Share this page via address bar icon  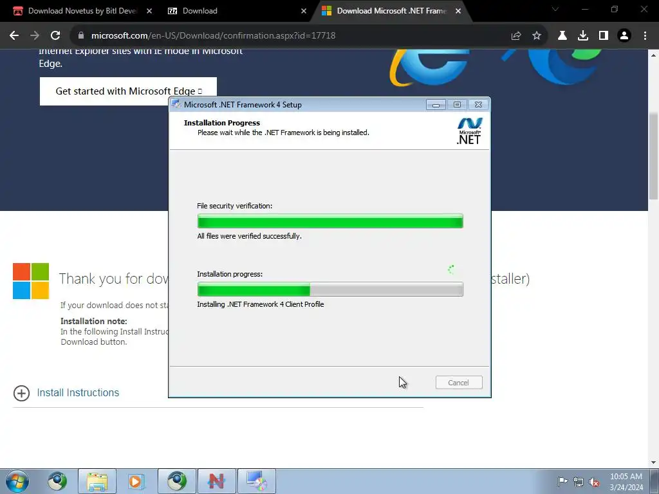point(516,36)
